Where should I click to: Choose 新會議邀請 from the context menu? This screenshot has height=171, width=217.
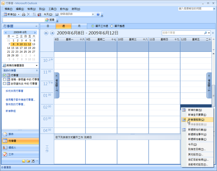click(196, 119)
